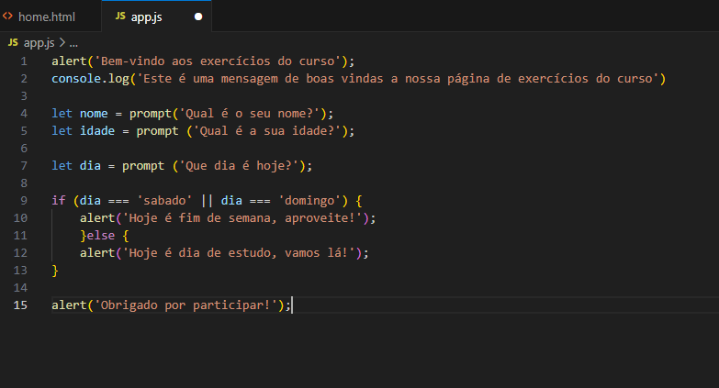Click the HTML file icon on home.html tab

7,17
